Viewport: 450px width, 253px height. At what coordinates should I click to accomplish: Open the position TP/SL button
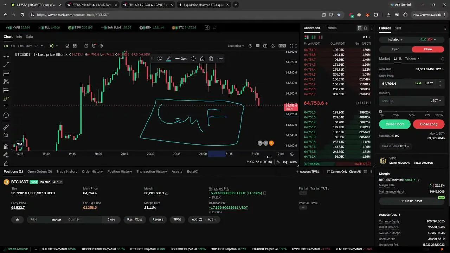178,220
